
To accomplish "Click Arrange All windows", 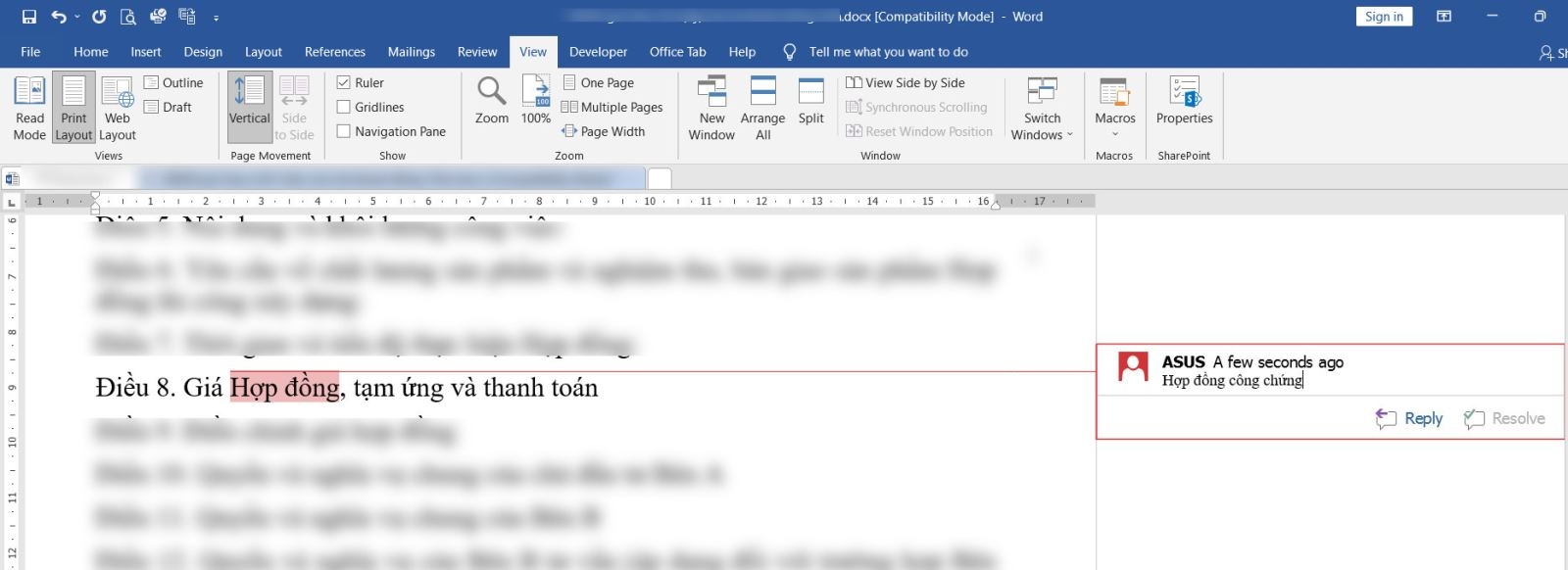I will pos(762,108).
